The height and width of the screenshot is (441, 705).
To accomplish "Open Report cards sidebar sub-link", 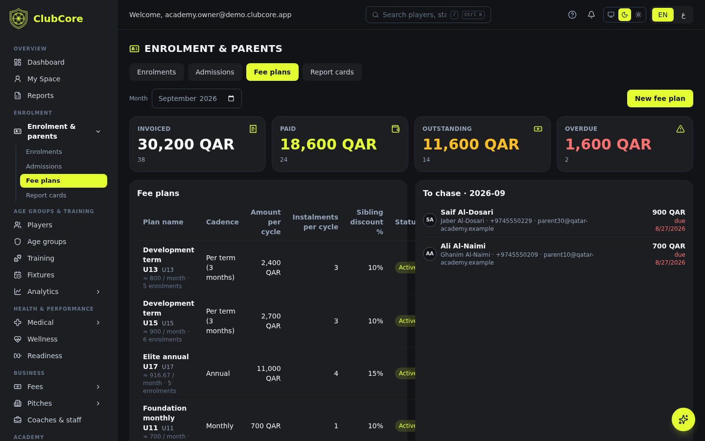I will pos(64,196).
